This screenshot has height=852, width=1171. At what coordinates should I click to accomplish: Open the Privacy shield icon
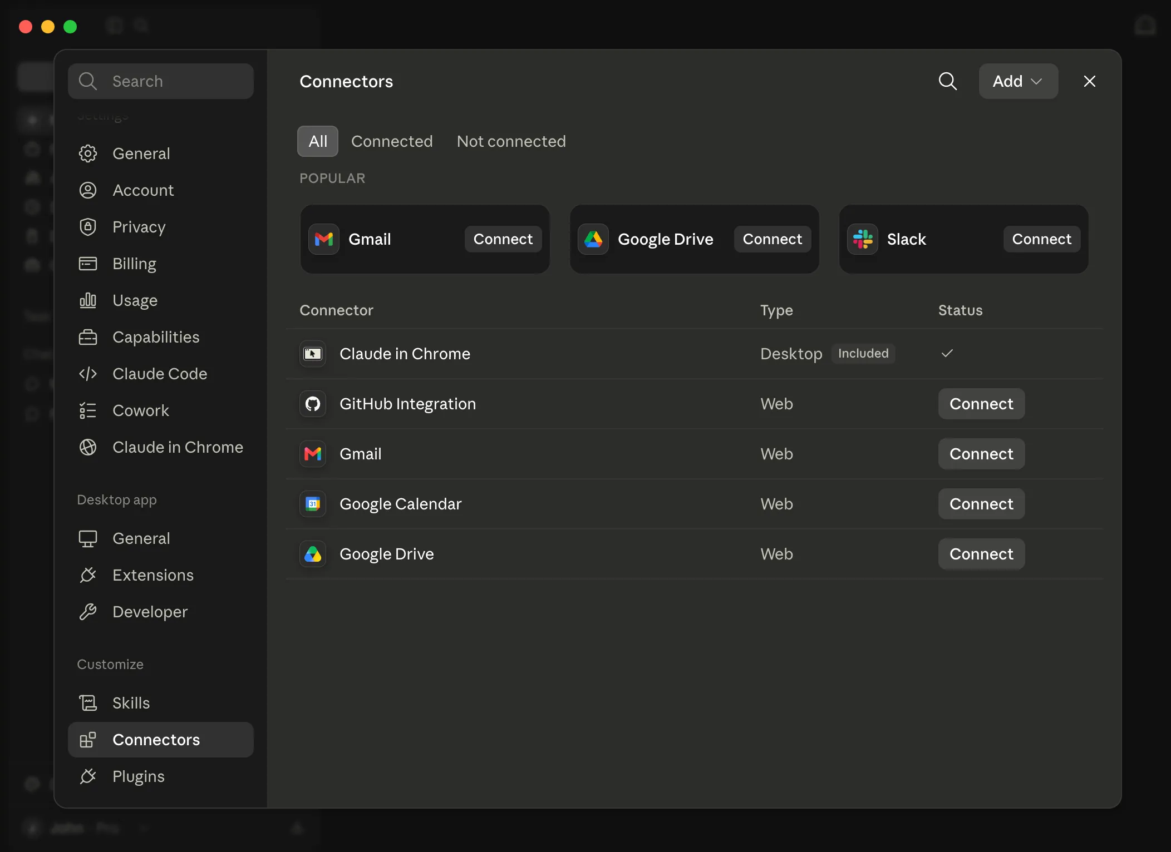(88, 227)
